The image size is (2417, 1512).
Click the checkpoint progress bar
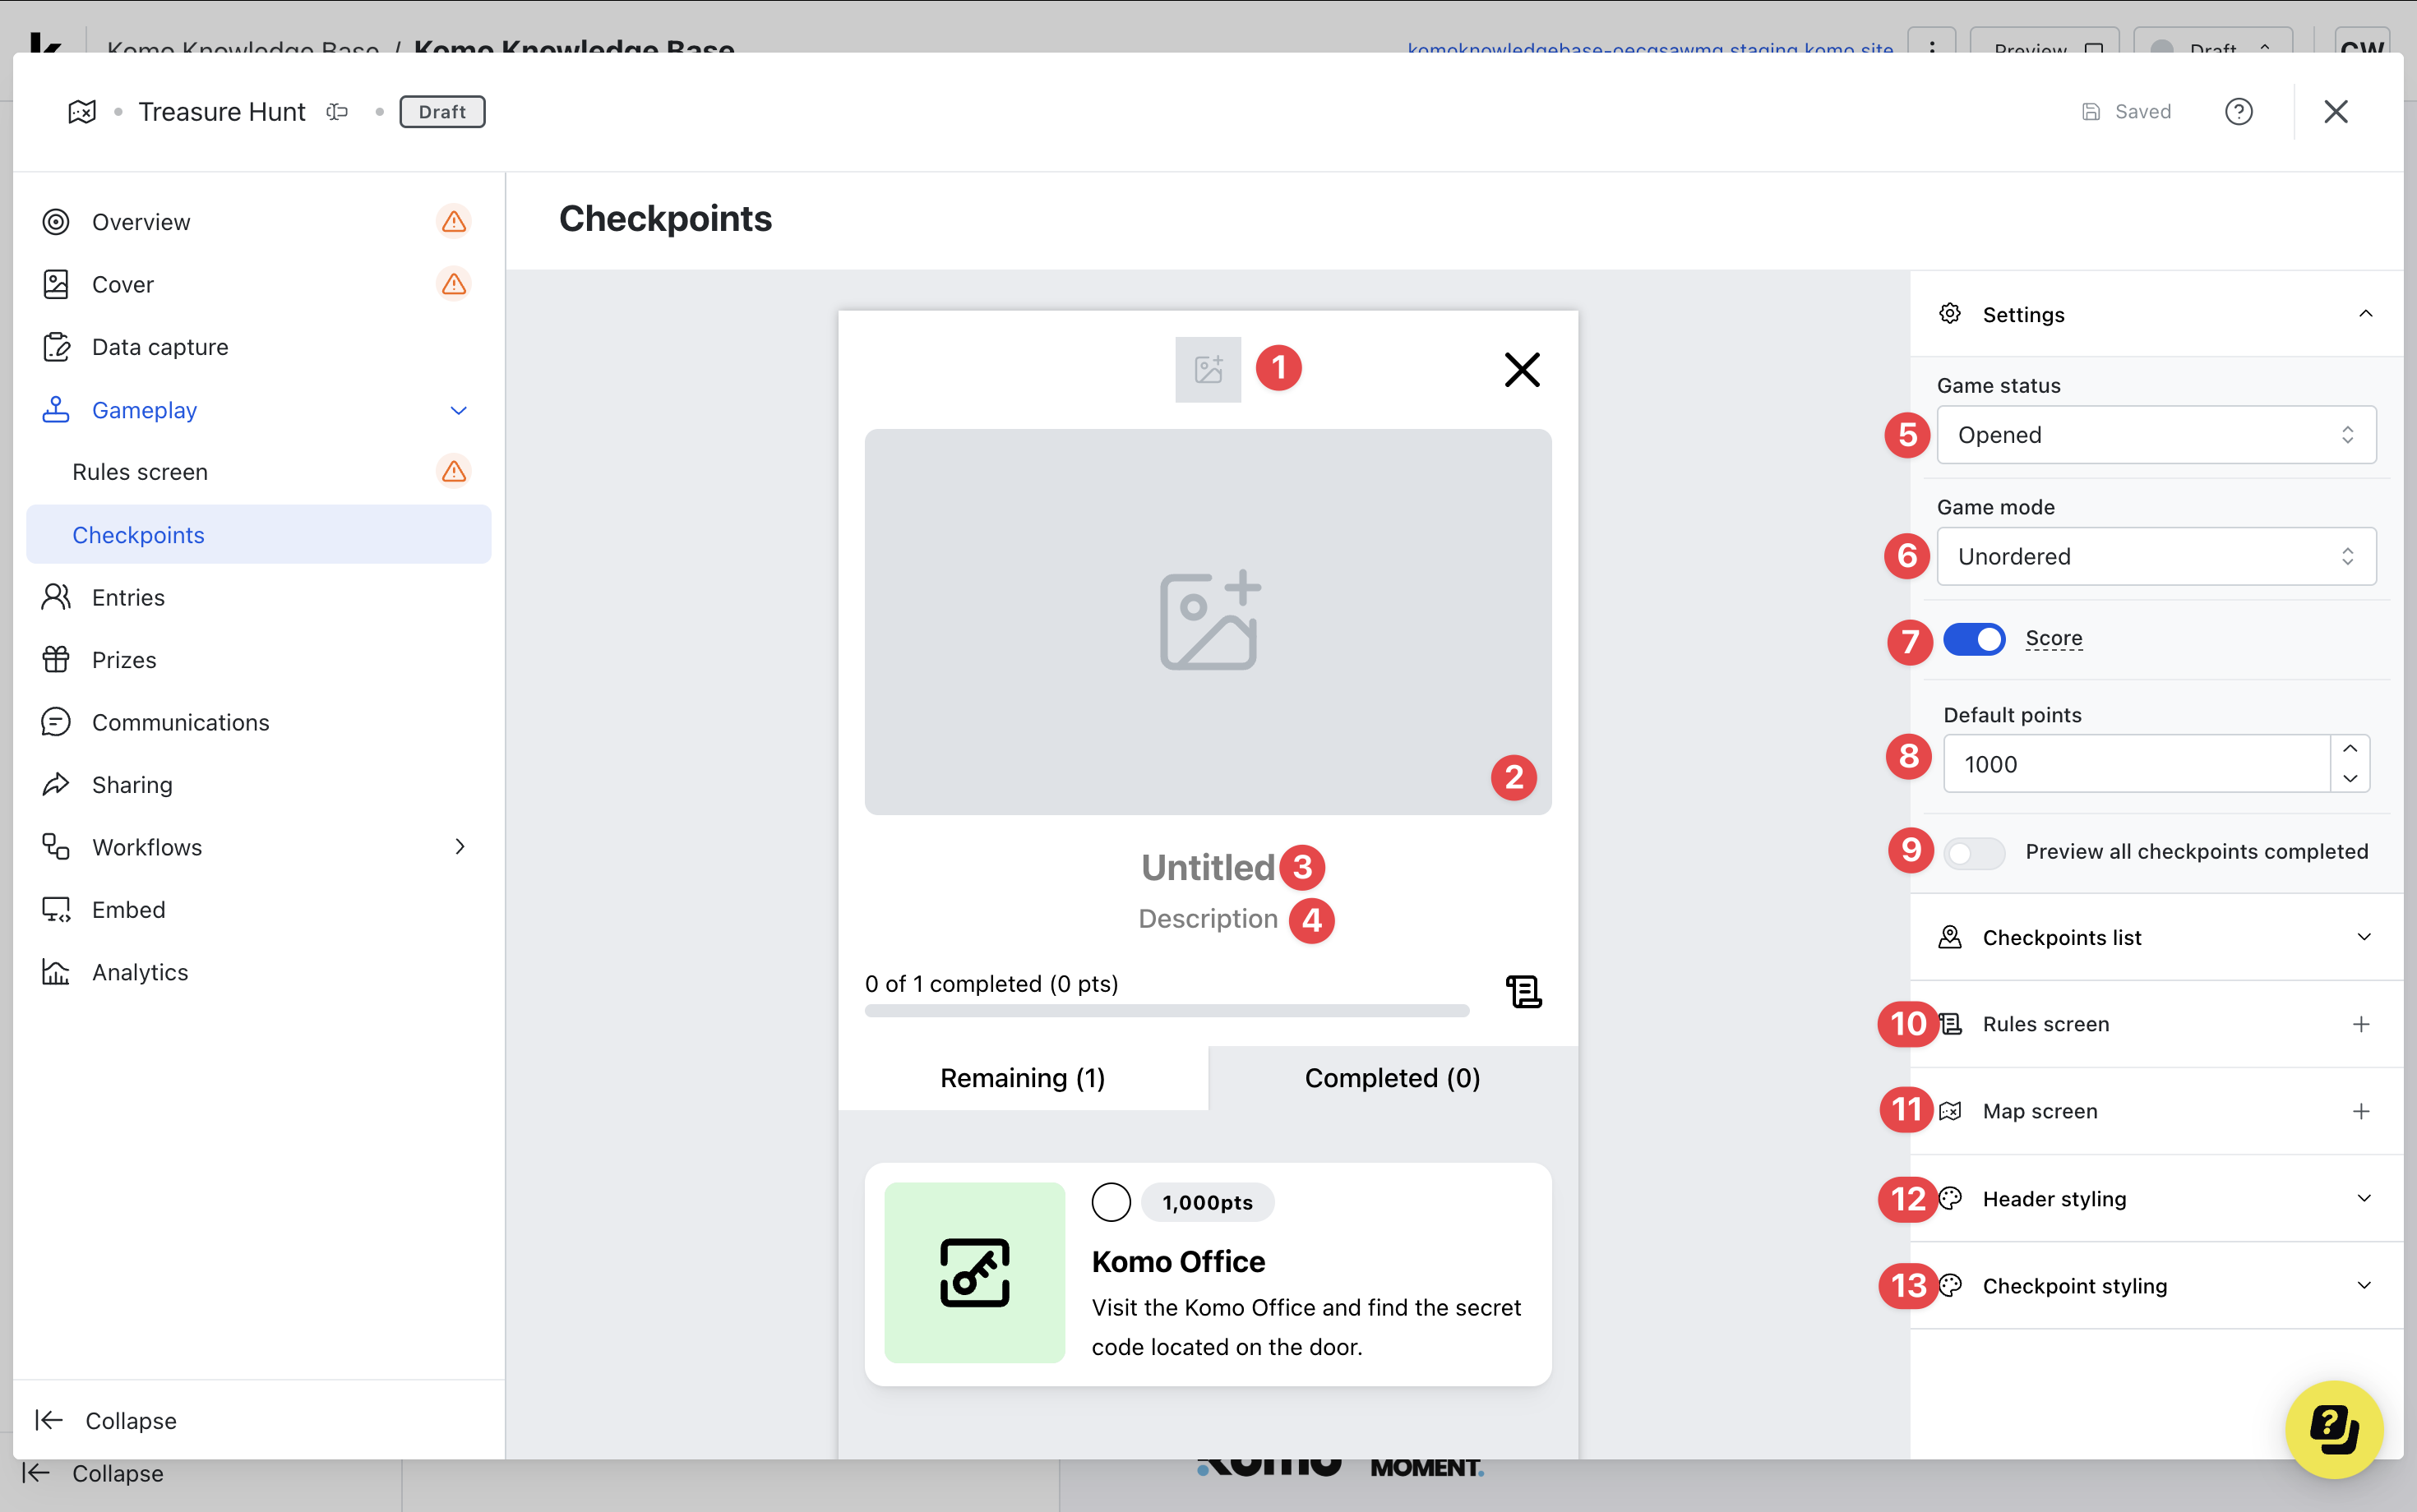(1167, 1011)
